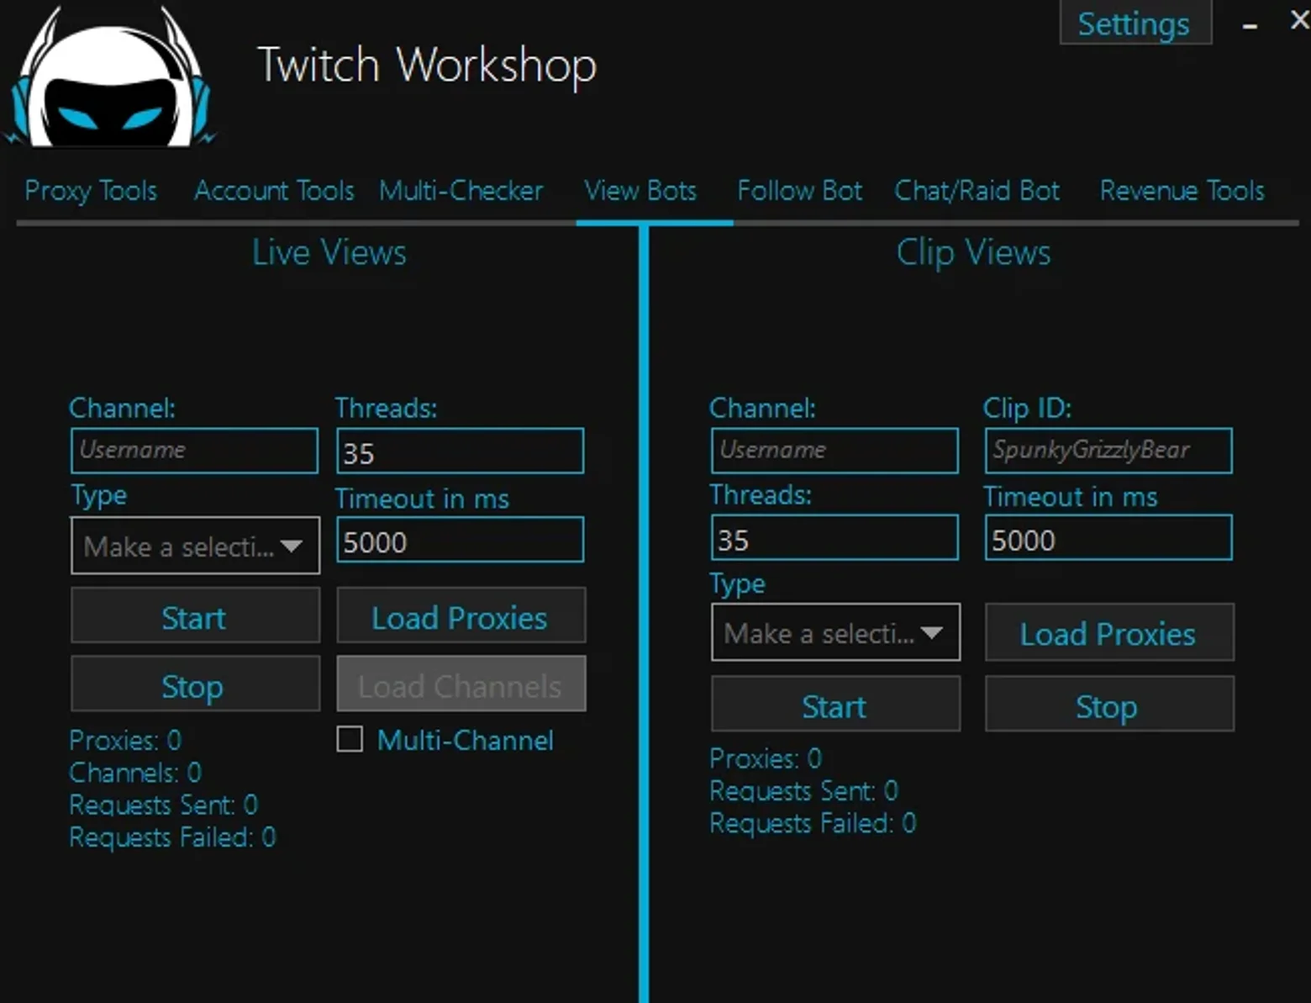Open the Clip Views Type dropdown
The image size is (1311, 1003).
point(835,632)
